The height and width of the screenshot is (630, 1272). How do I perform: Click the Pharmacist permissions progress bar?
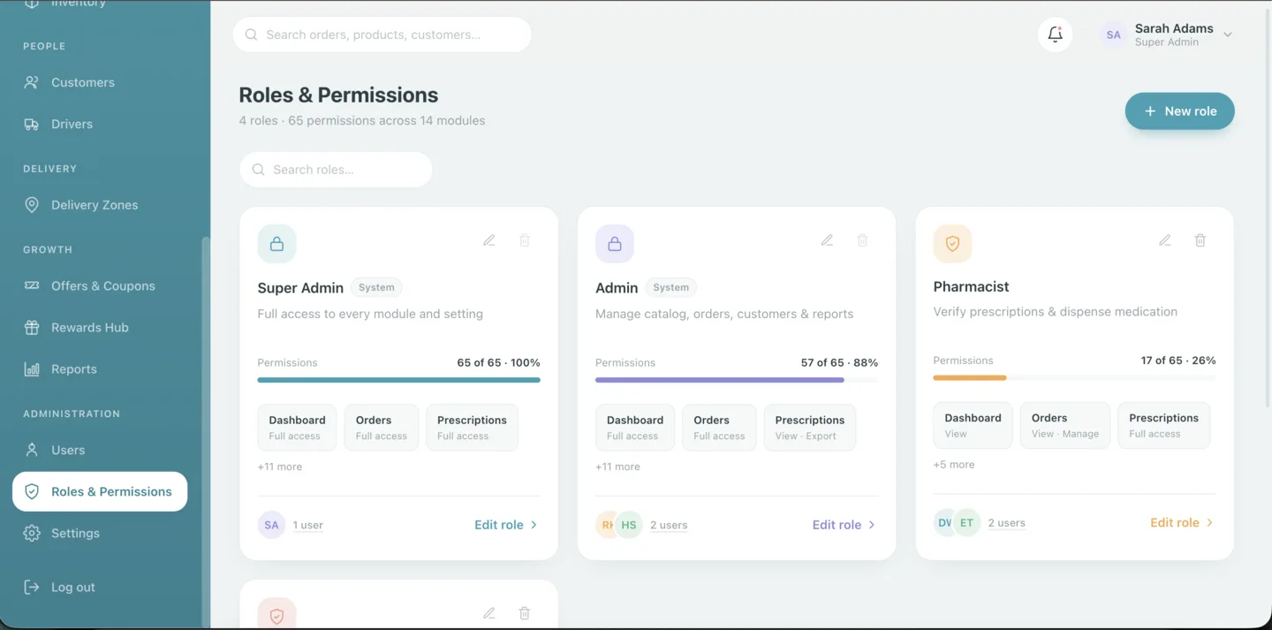(x=1074, y=378)
